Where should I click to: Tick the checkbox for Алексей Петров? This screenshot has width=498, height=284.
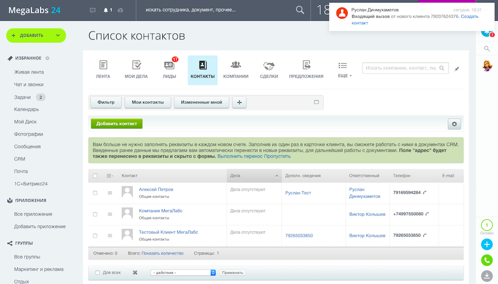[95, 193]
